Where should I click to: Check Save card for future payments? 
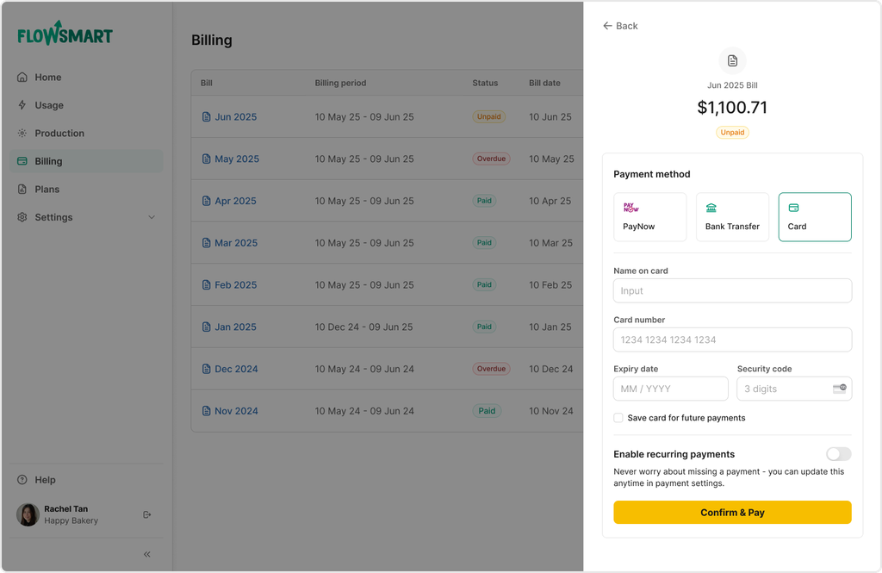(x=618, y=418)
